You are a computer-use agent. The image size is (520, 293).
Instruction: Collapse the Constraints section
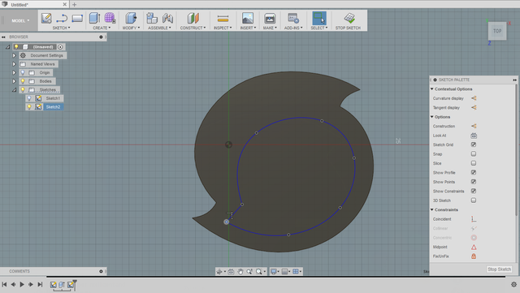click(x=431, y=209)
